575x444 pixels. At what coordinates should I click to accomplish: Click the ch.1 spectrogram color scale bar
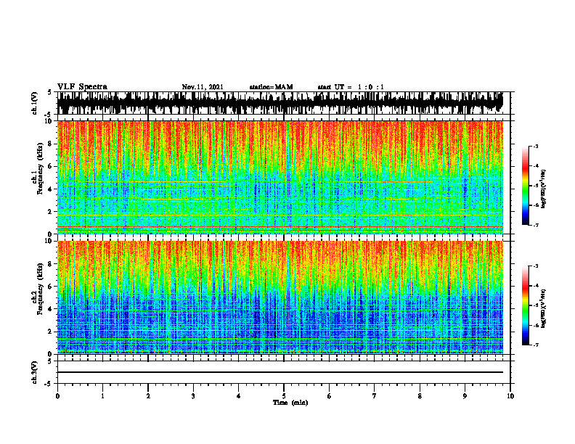[x=526, y=186]
